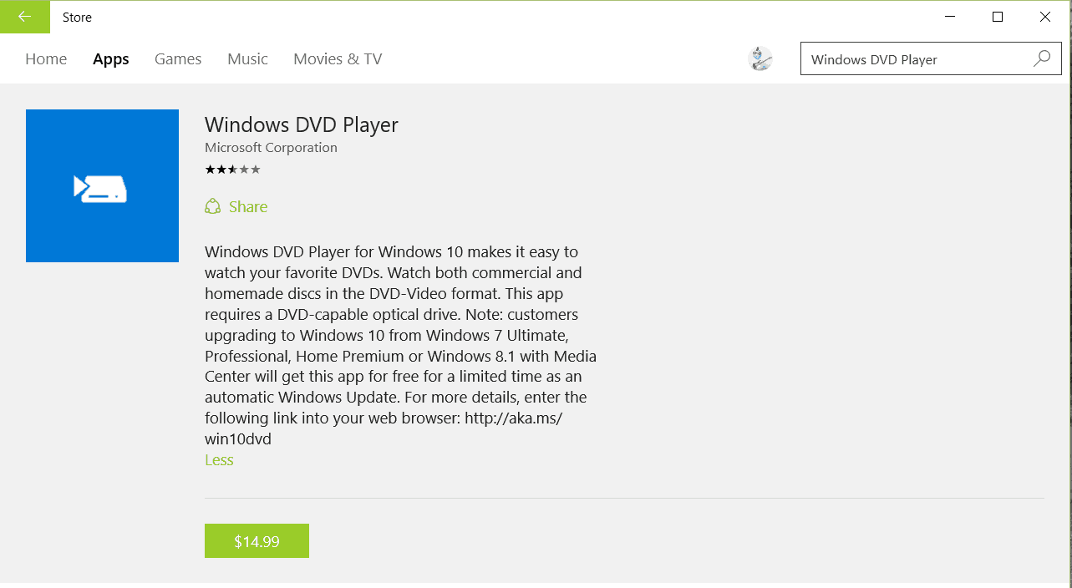The height and width of the screenshot is (588, 1072).
Task: Click the search box containing Windows DVD Player
Action: [931, 59]
